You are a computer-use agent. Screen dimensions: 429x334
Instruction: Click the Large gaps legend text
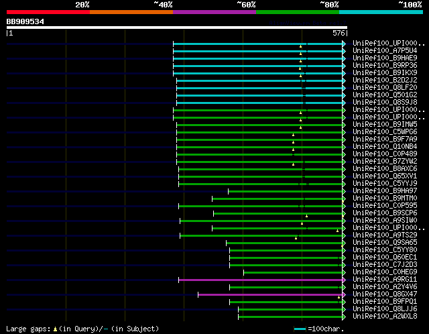28,329
